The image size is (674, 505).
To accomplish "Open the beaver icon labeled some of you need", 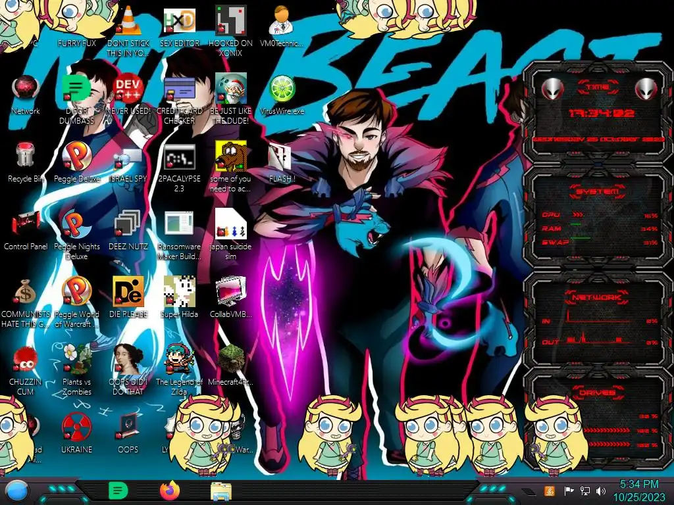I will pos(230,156).
